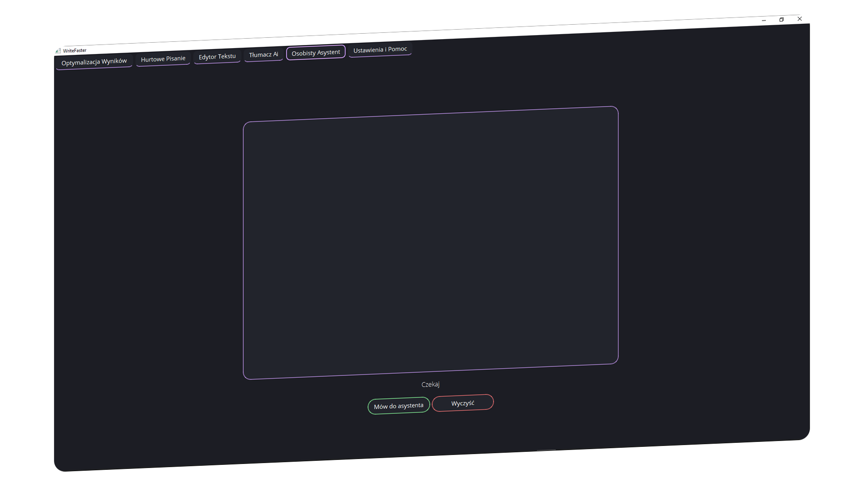This screenshot has height=486, width=864.
Task: Click the active Osobisty Asystent tab
Action: pyautogui.click(x=316, y=53)
